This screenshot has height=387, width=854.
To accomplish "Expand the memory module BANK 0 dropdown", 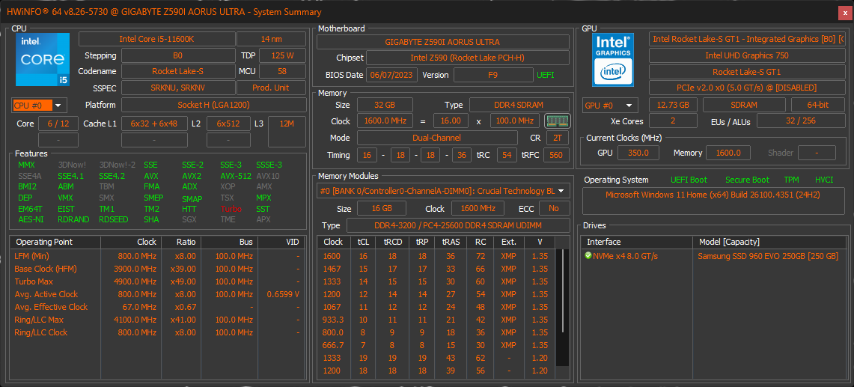I will tap(443, 191).
